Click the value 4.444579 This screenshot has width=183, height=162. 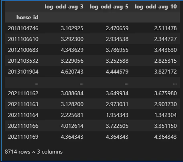[x=117, y=72]
